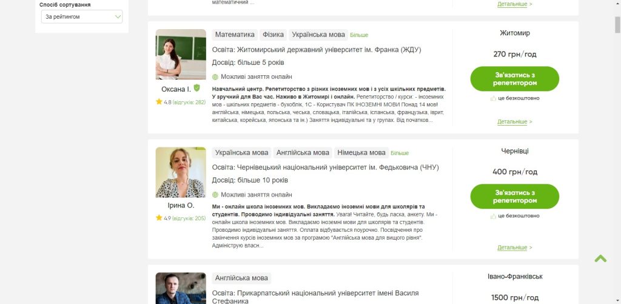The height and width of the screenshot is (304, 621).
Task: Click the page vertical scrollbar thumb
Action: click(617, 24)
